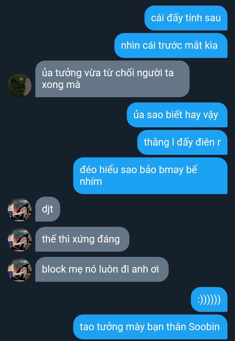Select the 'thế thì xứng đáng' bubble
The height and width of the screenshot is (341, 235).
(82, 239)
